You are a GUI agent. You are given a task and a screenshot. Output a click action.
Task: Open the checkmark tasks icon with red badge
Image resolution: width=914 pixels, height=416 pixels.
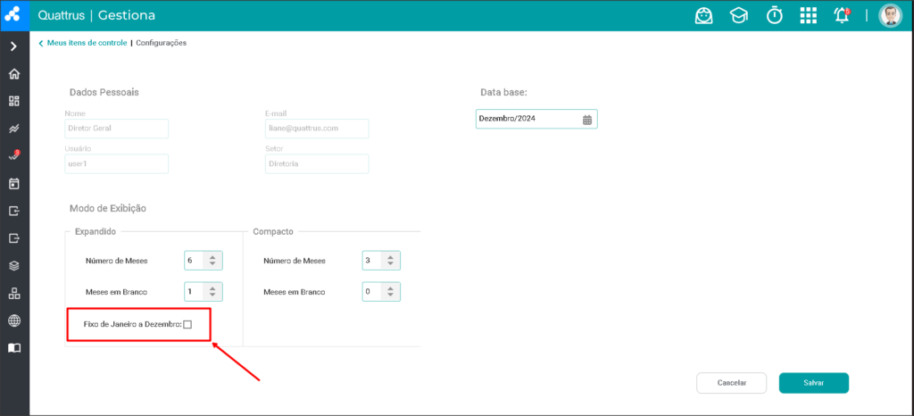tap(14, 155)
